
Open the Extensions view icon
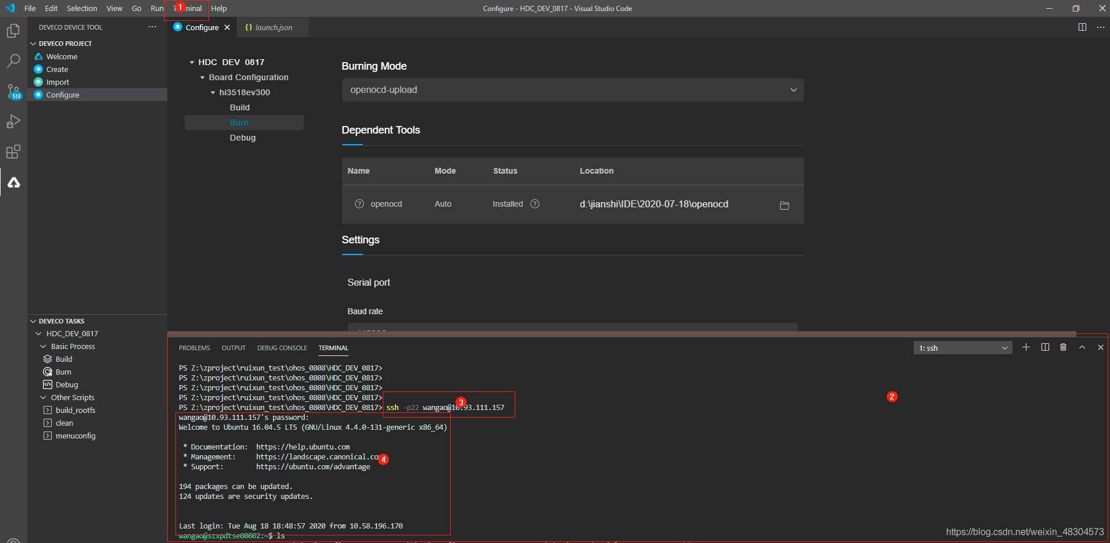click(13, 152)
